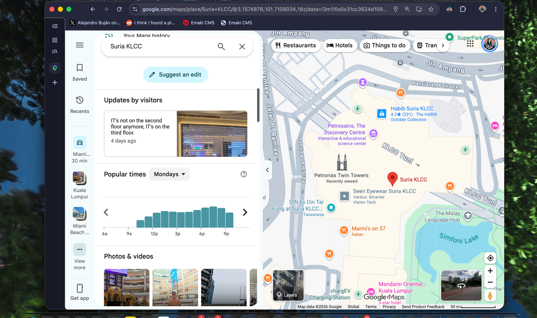Open the Mondays day dropdown
537x318 pixels.
169,174
